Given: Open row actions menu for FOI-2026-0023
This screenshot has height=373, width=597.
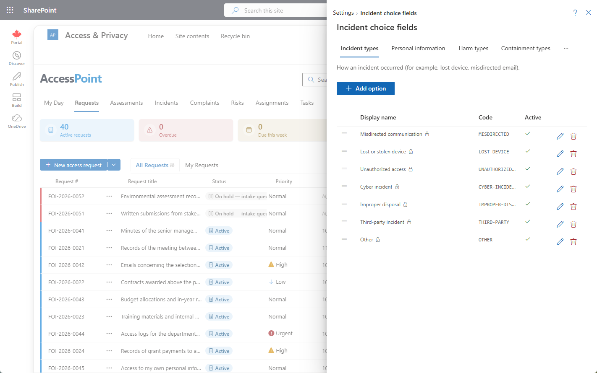Looking at the screenshot, I should (109, 316).
